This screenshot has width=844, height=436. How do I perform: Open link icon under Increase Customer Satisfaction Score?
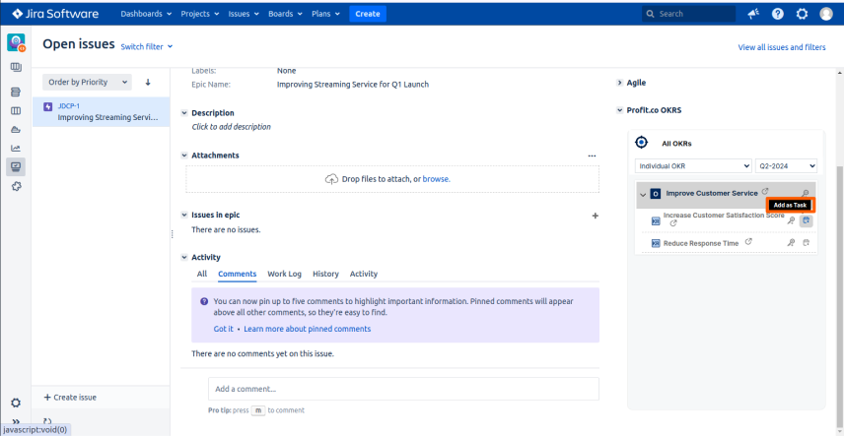coord(672,223)
